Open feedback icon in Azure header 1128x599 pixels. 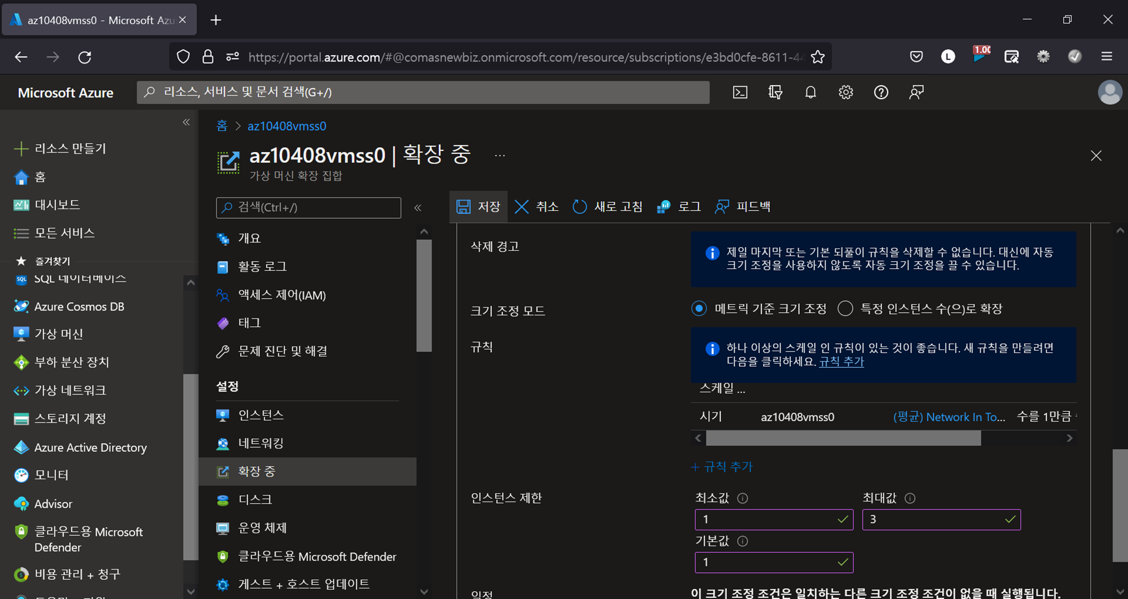(916, 92)
